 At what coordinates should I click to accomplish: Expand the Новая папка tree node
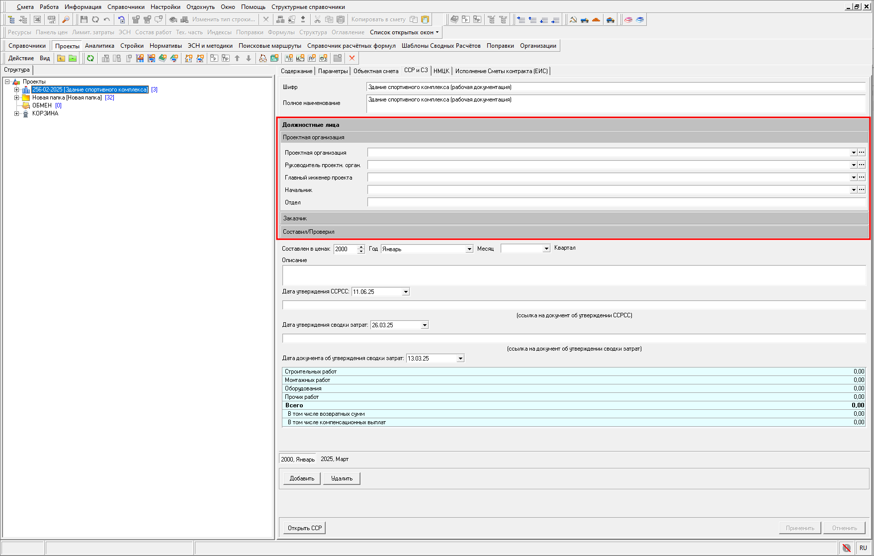pyautogui.click(x=16, y=97)
